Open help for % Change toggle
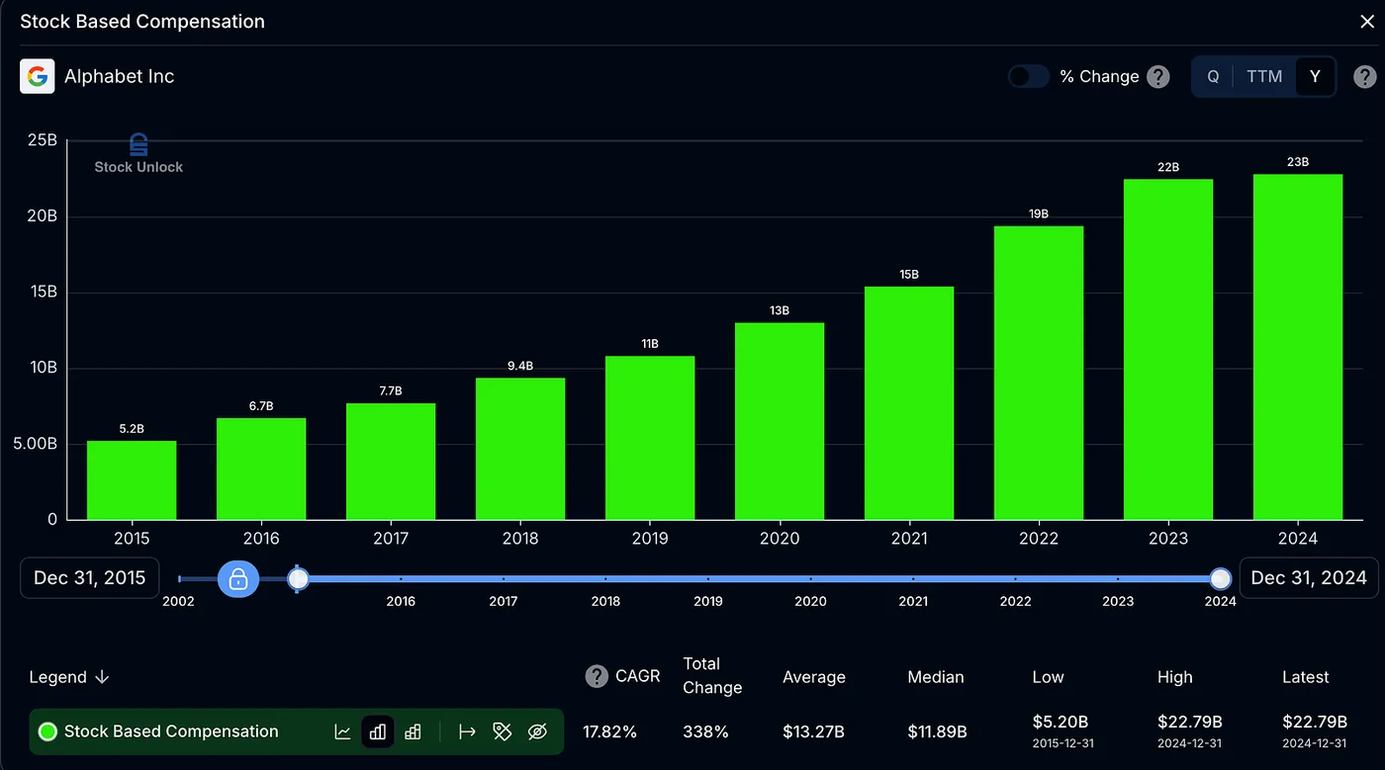The image size is (1385, 770). pos(1158,76)
